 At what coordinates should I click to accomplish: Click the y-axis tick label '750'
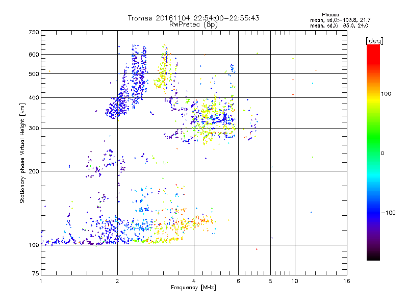click(34, 32)
